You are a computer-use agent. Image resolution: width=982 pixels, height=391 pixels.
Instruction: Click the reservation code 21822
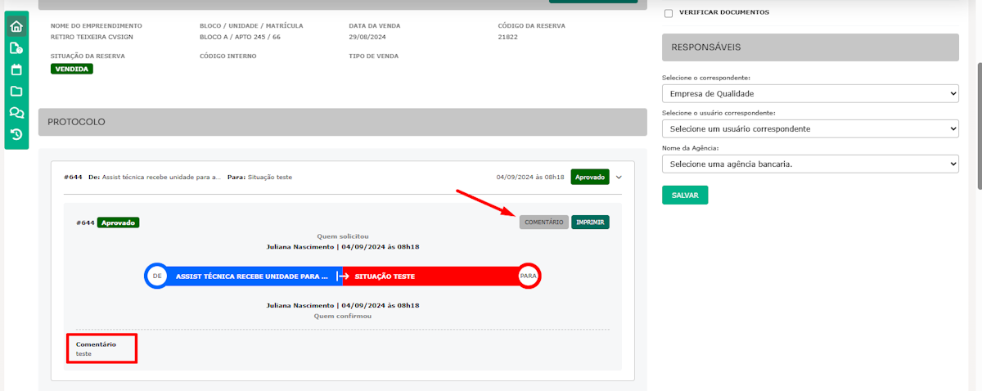tap(507, 37)
